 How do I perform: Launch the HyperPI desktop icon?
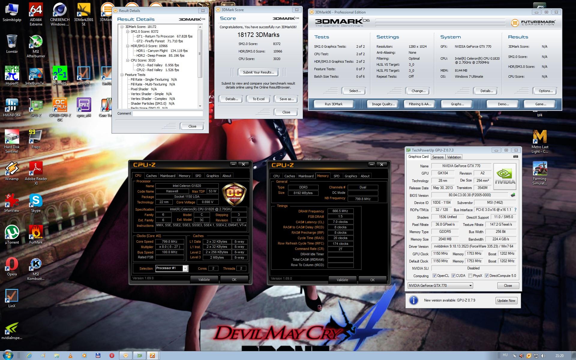point(12,76)
